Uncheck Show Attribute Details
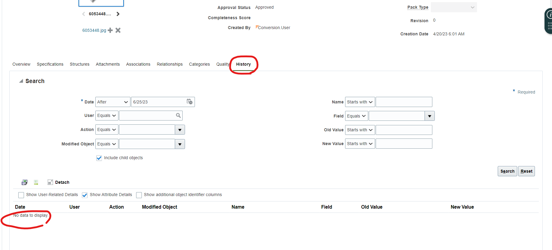The height and width of the screenshot is (250, 552). click(x=85, y=195)
